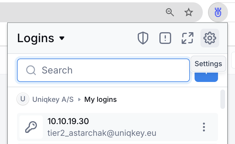Click the zoom magnifier icon in address bar
235x144 pixels.
pos(170,12)
